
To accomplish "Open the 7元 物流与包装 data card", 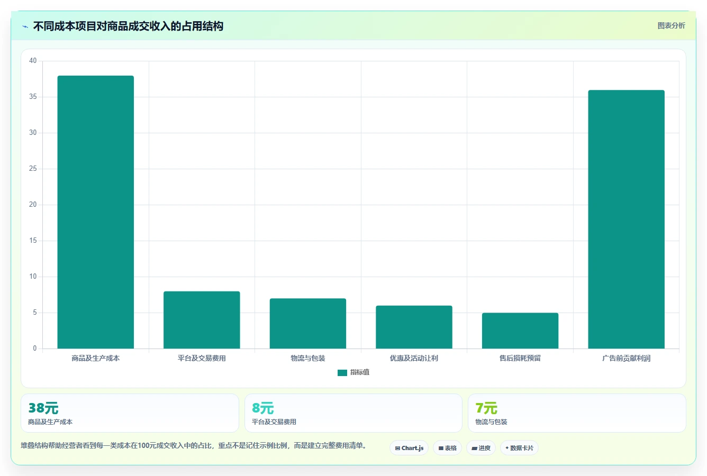I will tap(577, 413).
